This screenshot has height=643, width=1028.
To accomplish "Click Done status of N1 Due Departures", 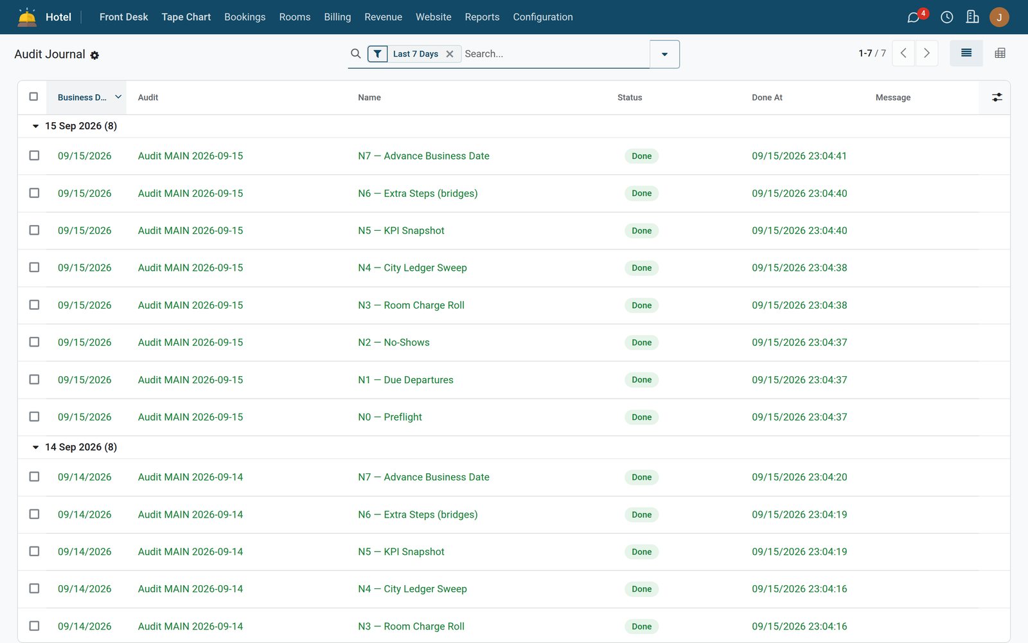I will pos(641,380).
